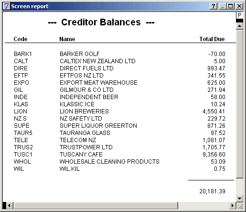Click the 1,081.07 amount
This screenshot has height=212, width=246.
coord(214,140)
